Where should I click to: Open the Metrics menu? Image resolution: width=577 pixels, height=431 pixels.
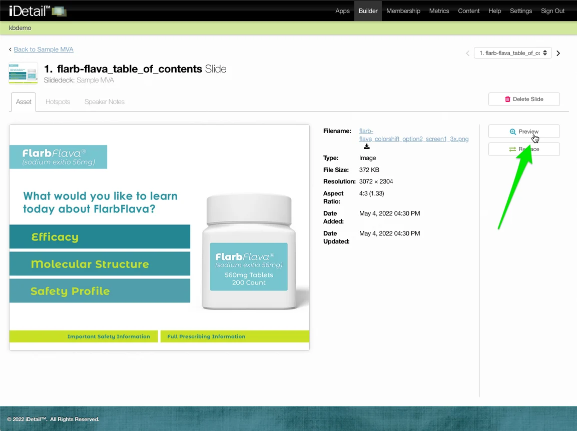tap(439, 11)
